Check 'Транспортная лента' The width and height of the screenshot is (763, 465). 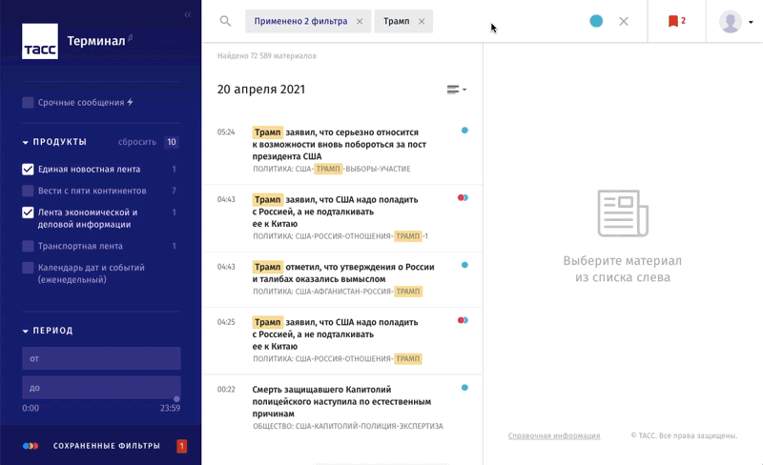coord(28,246)
